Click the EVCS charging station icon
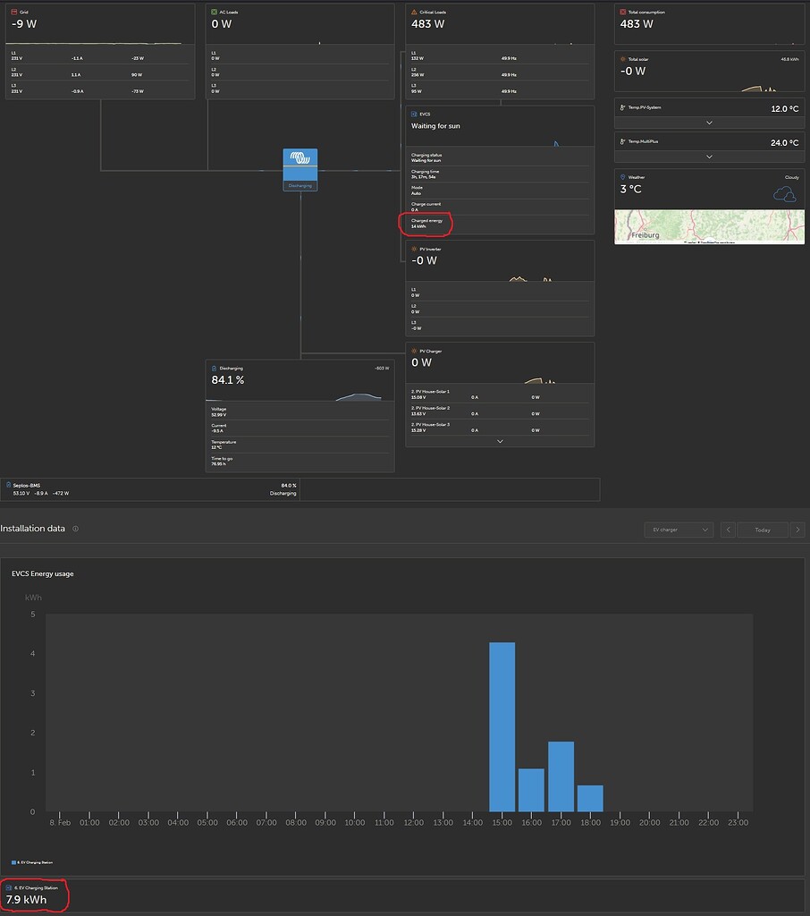The height and width of the screenshot is (916, 810). pos(412,114)
